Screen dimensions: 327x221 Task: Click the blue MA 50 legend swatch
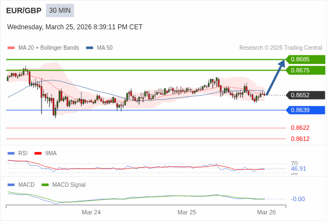[x=90, y=48]
